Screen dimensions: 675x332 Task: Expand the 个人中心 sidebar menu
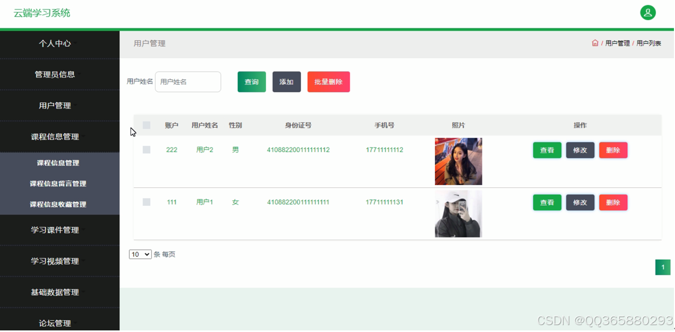point(55,43)
